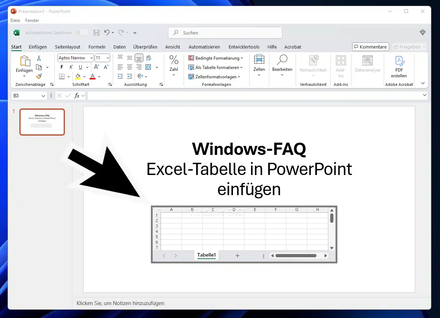Apply the yellow fill color swatch
Image resolution: width=440 pixels, height=318 pixels.
[x=78, y=77]
